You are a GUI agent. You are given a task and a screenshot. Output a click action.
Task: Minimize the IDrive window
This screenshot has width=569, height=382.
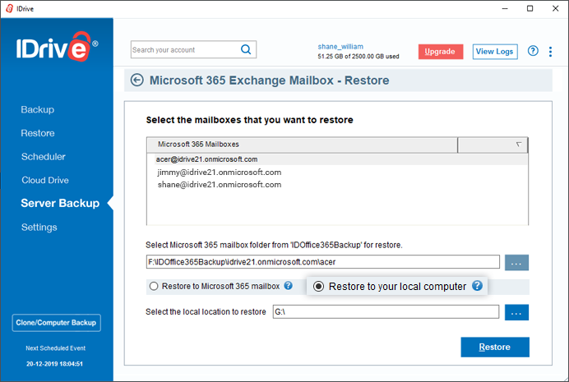coord(505,8)
